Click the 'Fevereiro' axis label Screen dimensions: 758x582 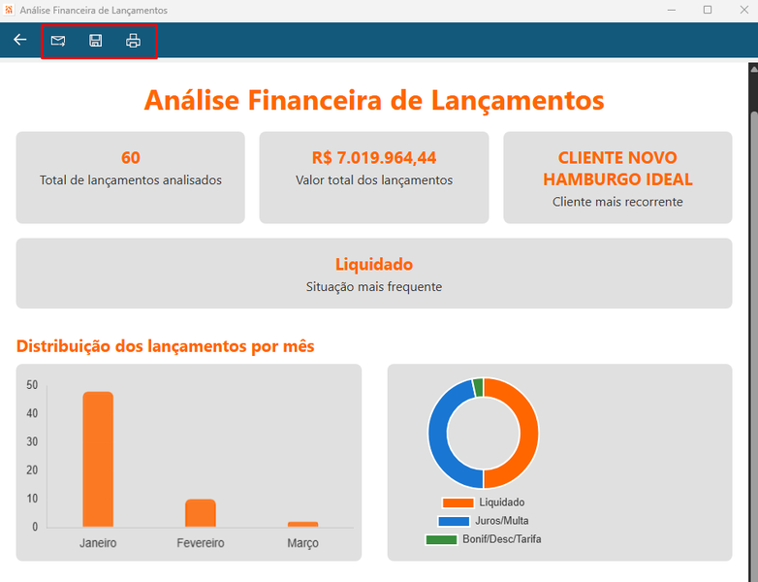(x=201, y=543)
